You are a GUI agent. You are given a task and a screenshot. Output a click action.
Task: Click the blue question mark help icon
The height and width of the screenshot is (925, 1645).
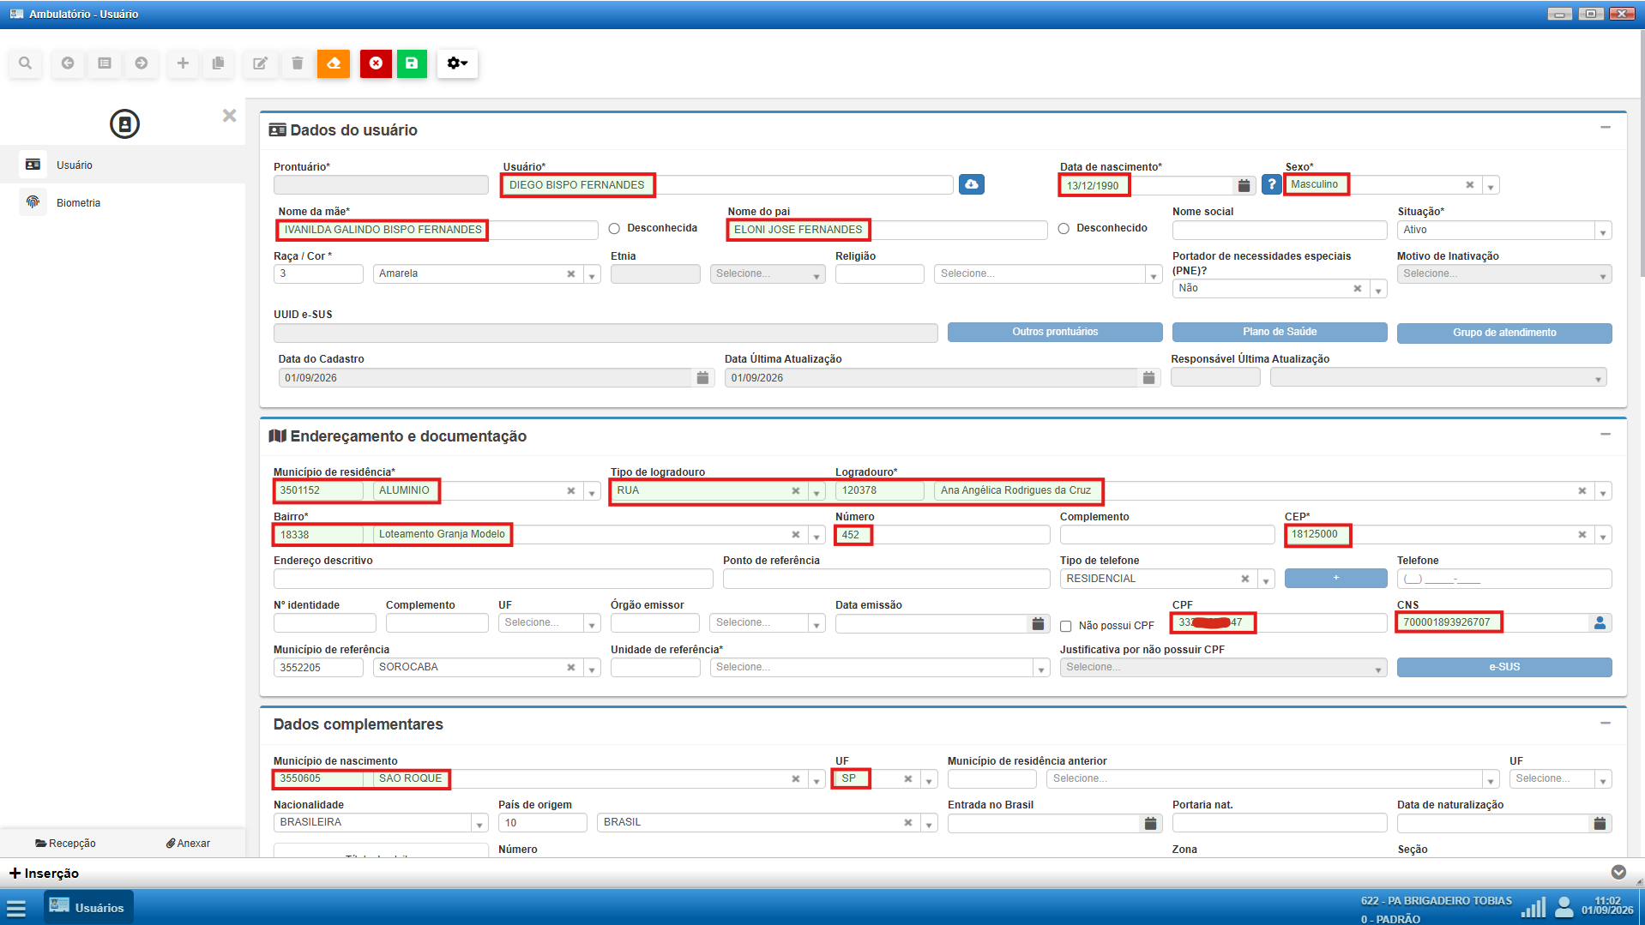point(1272,184)
